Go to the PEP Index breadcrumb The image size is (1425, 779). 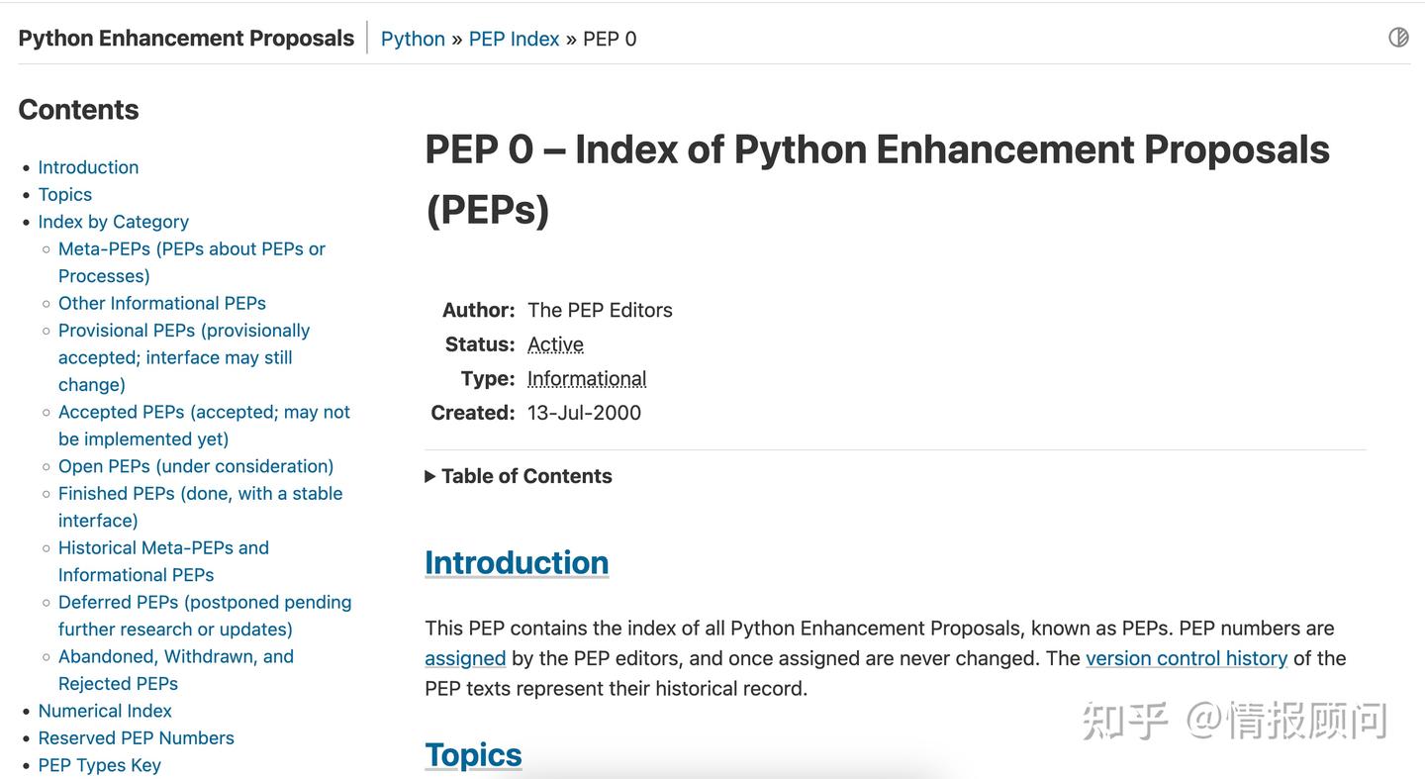(514, 39)
